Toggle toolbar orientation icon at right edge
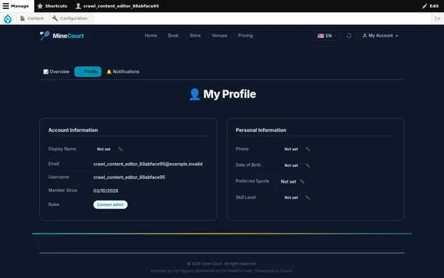Viewport: 444px width, 278px height. coord(438,18)
